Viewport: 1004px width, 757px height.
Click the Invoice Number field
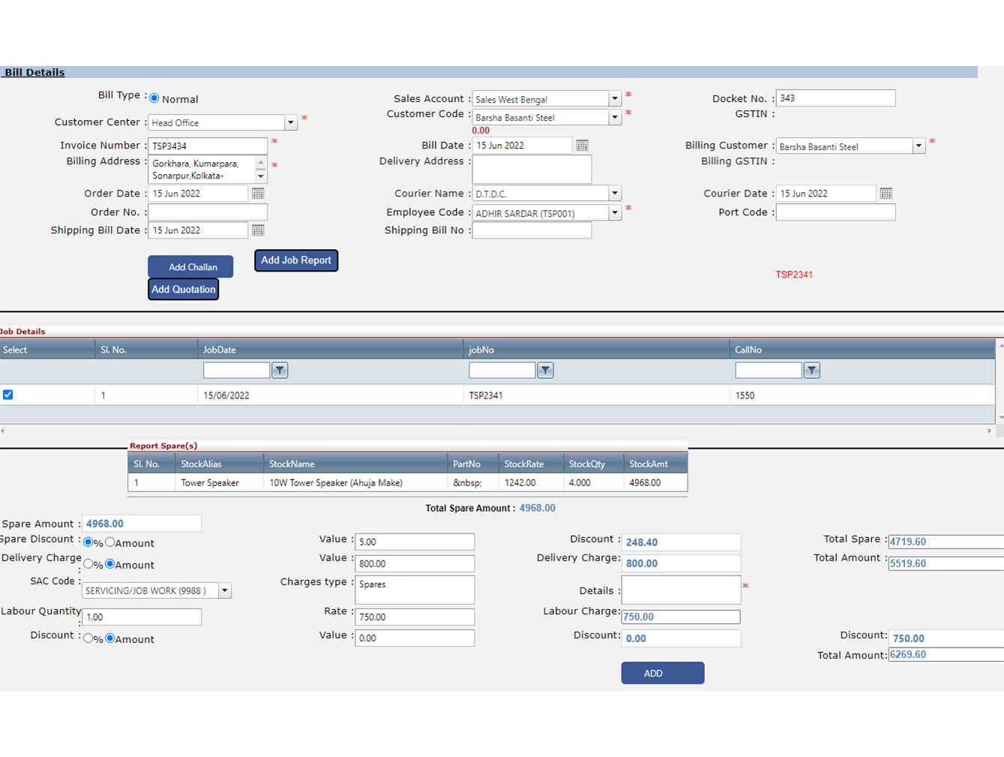tap(208, 146)
